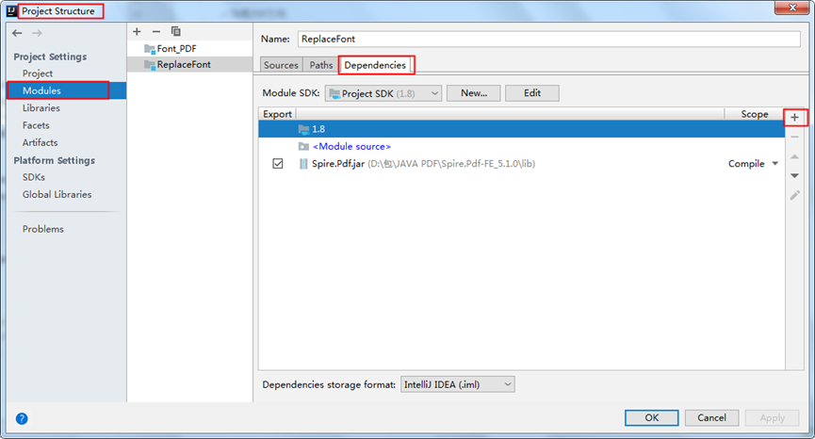This screenshot has width=815, height=439.
Task: Open SDKs under Platform Settings
Action: (34, 178)
